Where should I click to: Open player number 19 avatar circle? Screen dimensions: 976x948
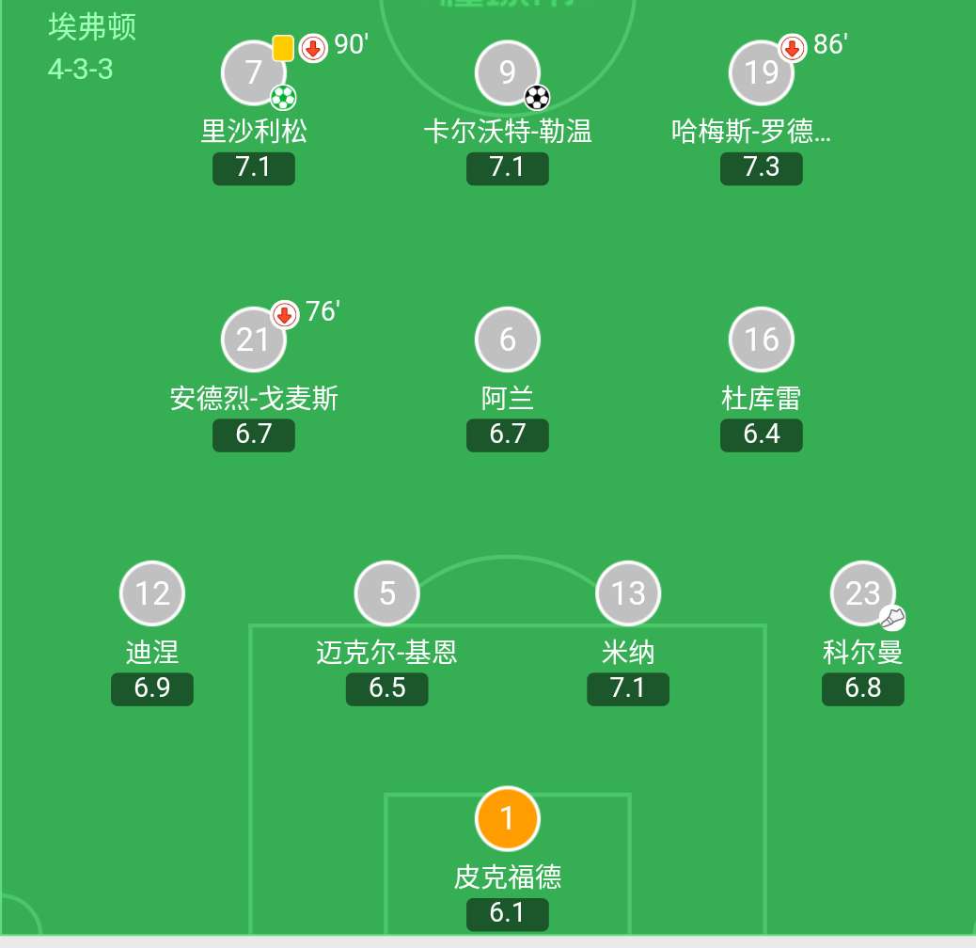(761, 72)
